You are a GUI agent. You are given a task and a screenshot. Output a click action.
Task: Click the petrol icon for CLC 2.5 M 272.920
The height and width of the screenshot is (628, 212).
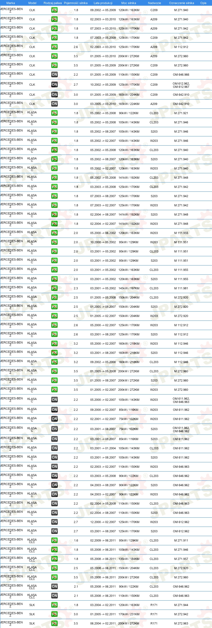click(x=54, y=568)
